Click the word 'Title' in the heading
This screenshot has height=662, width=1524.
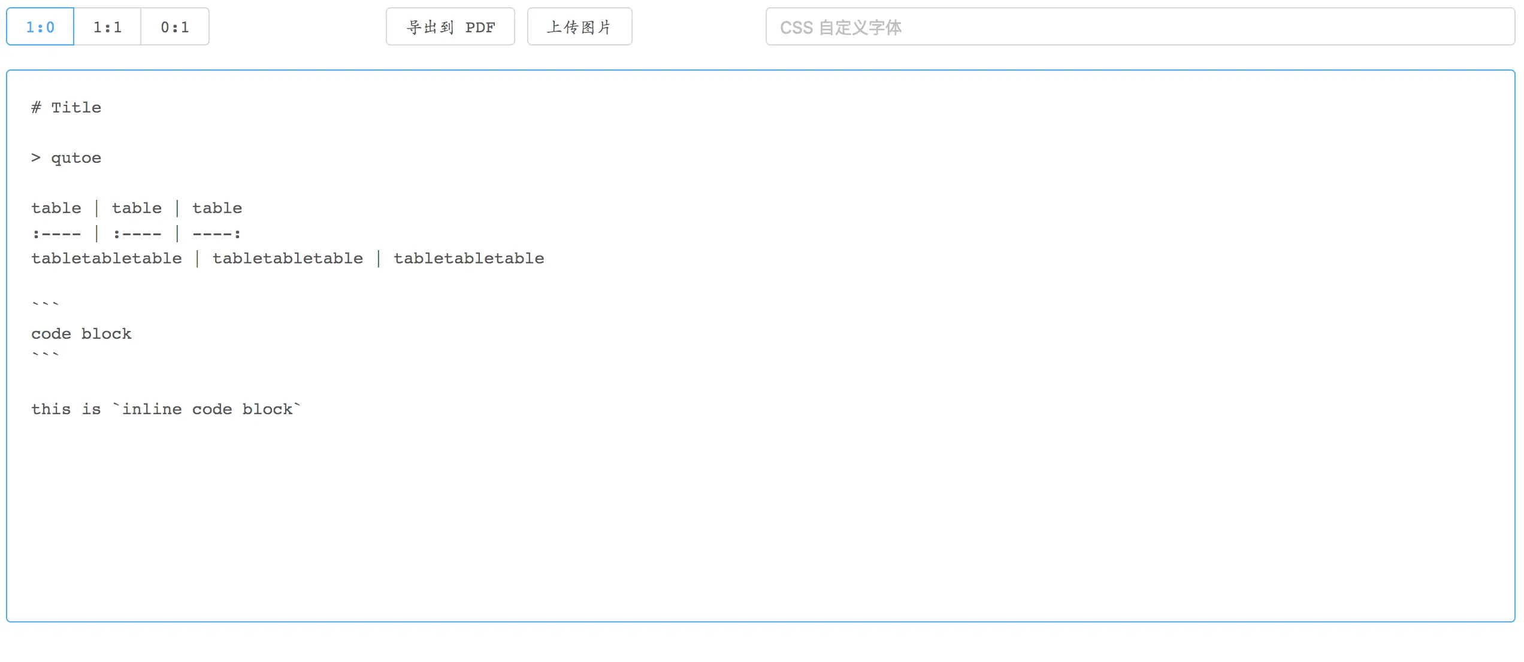(x=76, y=107)
